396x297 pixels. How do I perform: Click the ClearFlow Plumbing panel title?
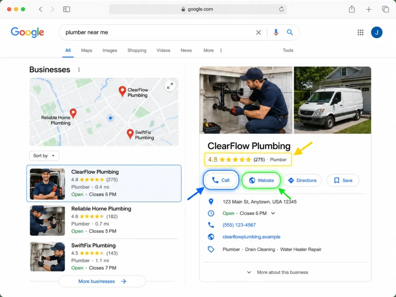(x=249, y=146)
